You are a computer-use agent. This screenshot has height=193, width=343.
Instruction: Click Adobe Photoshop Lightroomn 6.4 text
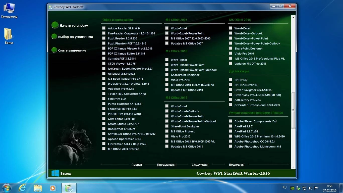pyautogui.click(x=258, y=147)
